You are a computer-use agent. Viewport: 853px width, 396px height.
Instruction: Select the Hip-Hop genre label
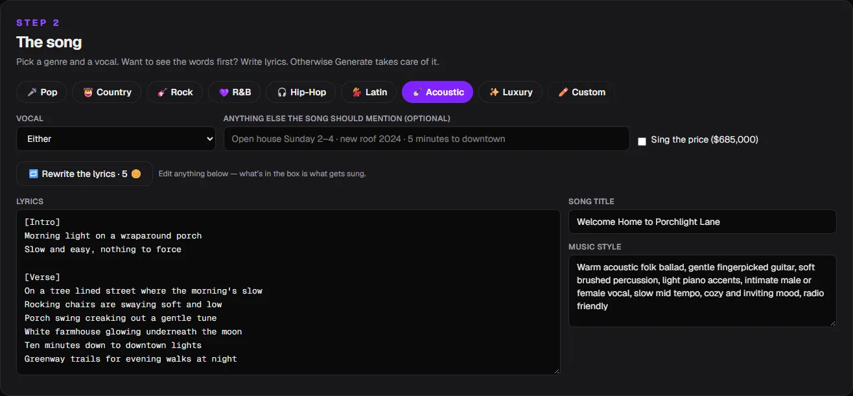(308, 92)
